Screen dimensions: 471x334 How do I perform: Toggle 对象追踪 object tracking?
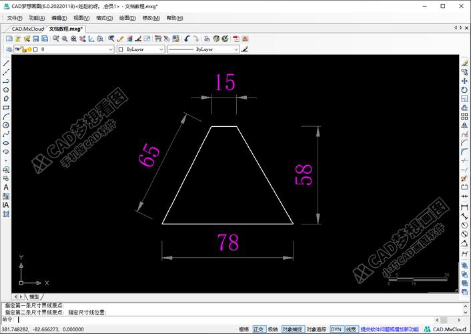click(x=316, y=329)
